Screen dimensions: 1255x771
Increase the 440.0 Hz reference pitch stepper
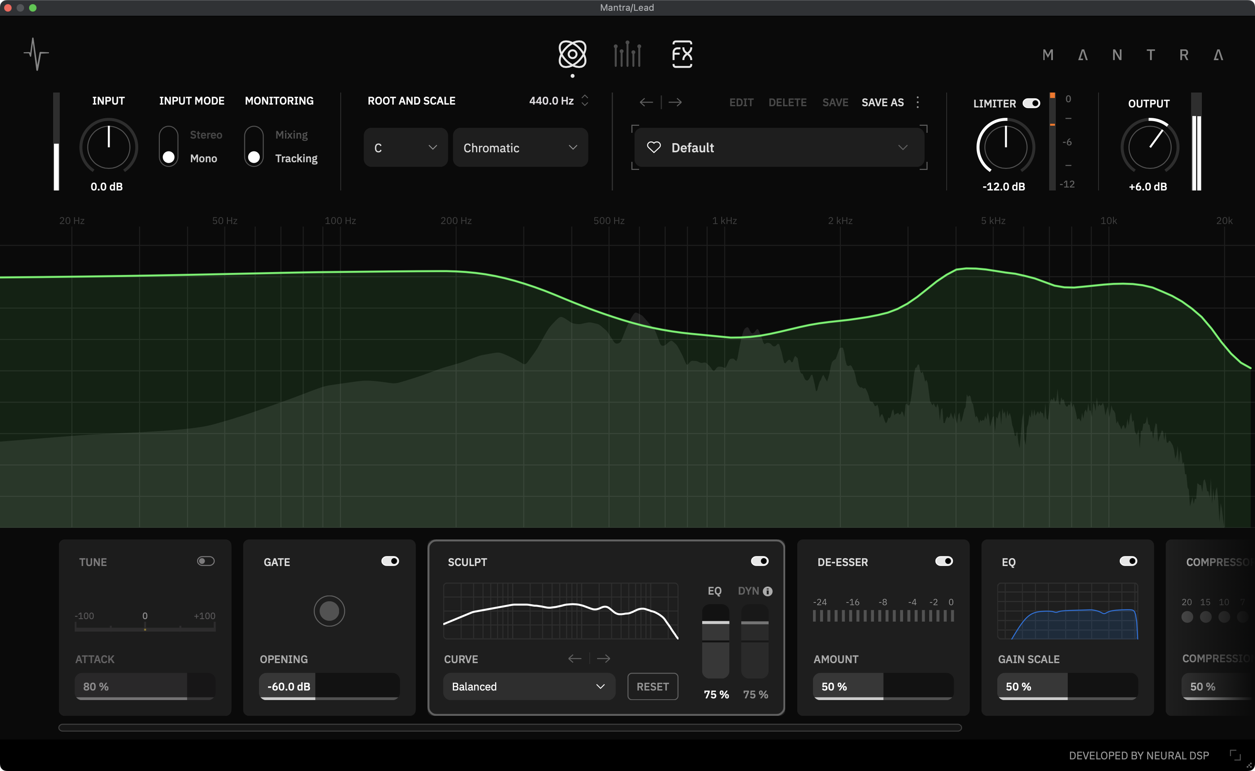pyautogui.click(x=585, y=98)
